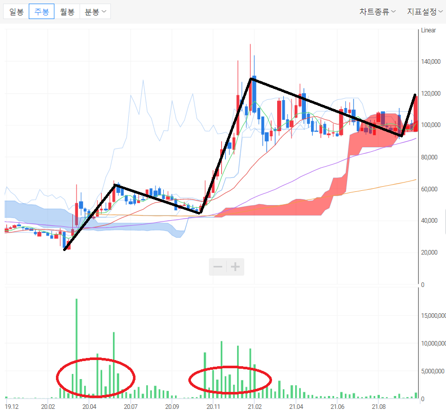Click the 19.12 date axis label
The height and width of the screenshot is (413, 446).
click(x=12, y=407)
